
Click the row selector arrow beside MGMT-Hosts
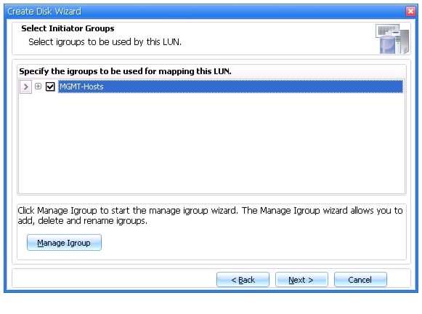coord(26,86)
